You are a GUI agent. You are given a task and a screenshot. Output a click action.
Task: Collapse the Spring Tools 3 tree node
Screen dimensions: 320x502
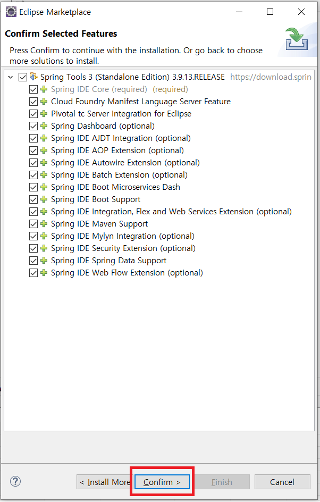pos(11,77)
